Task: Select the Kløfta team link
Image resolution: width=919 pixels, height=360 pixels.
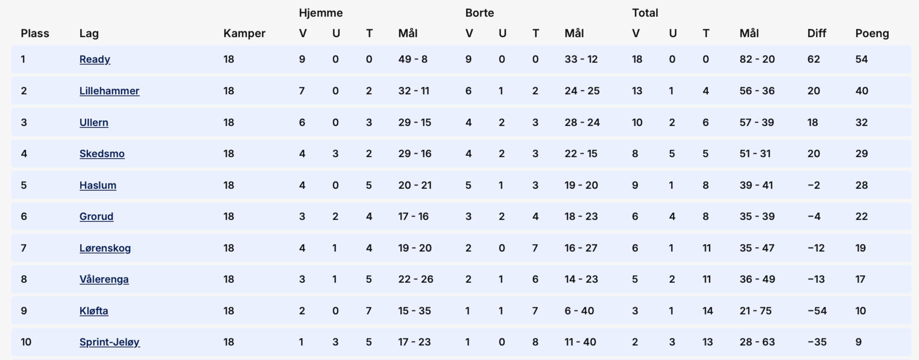Action: [x=94, y=311]
